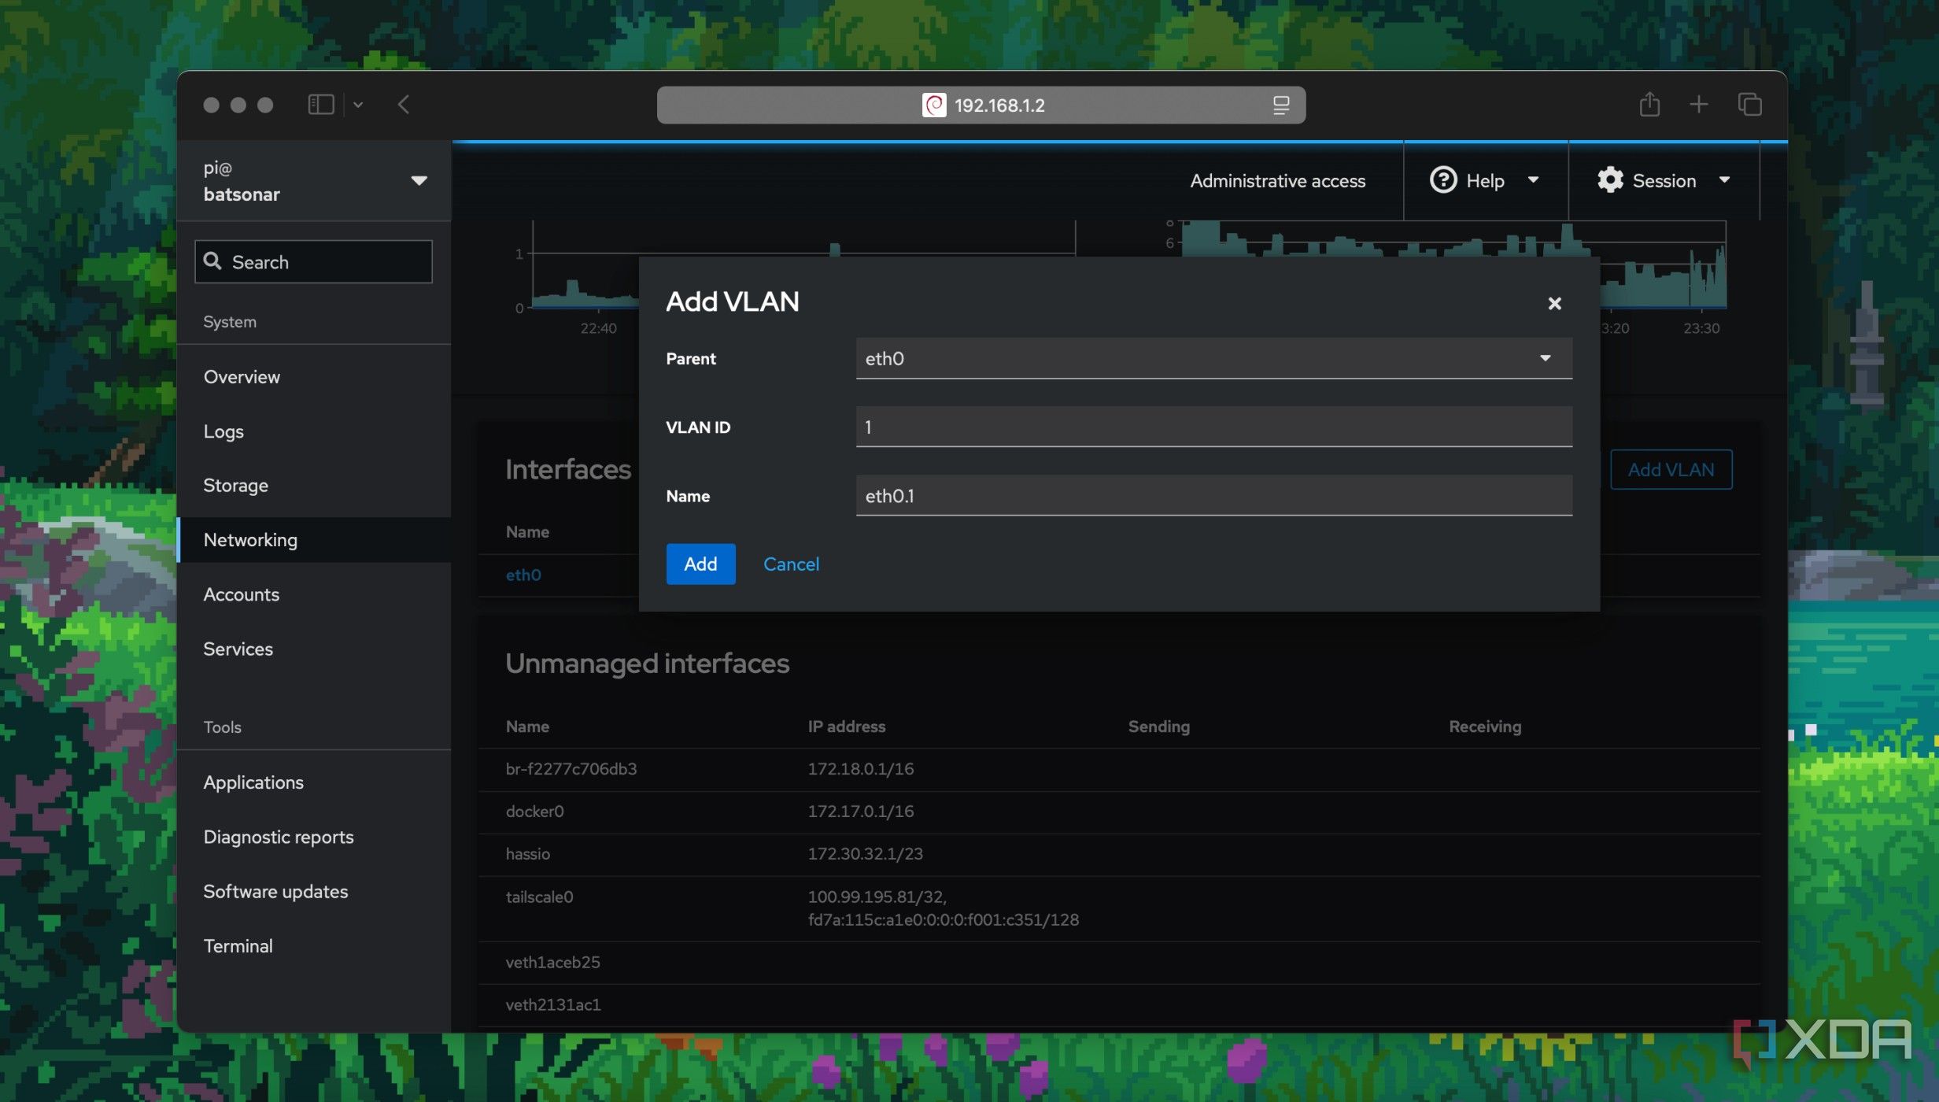Open the Services page
Viewport: 1939px width, 1102px height.
(238, 649)
